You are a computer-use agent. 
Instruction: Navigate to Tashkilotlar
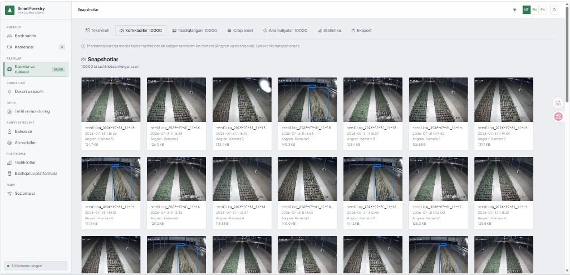[36, 162]
